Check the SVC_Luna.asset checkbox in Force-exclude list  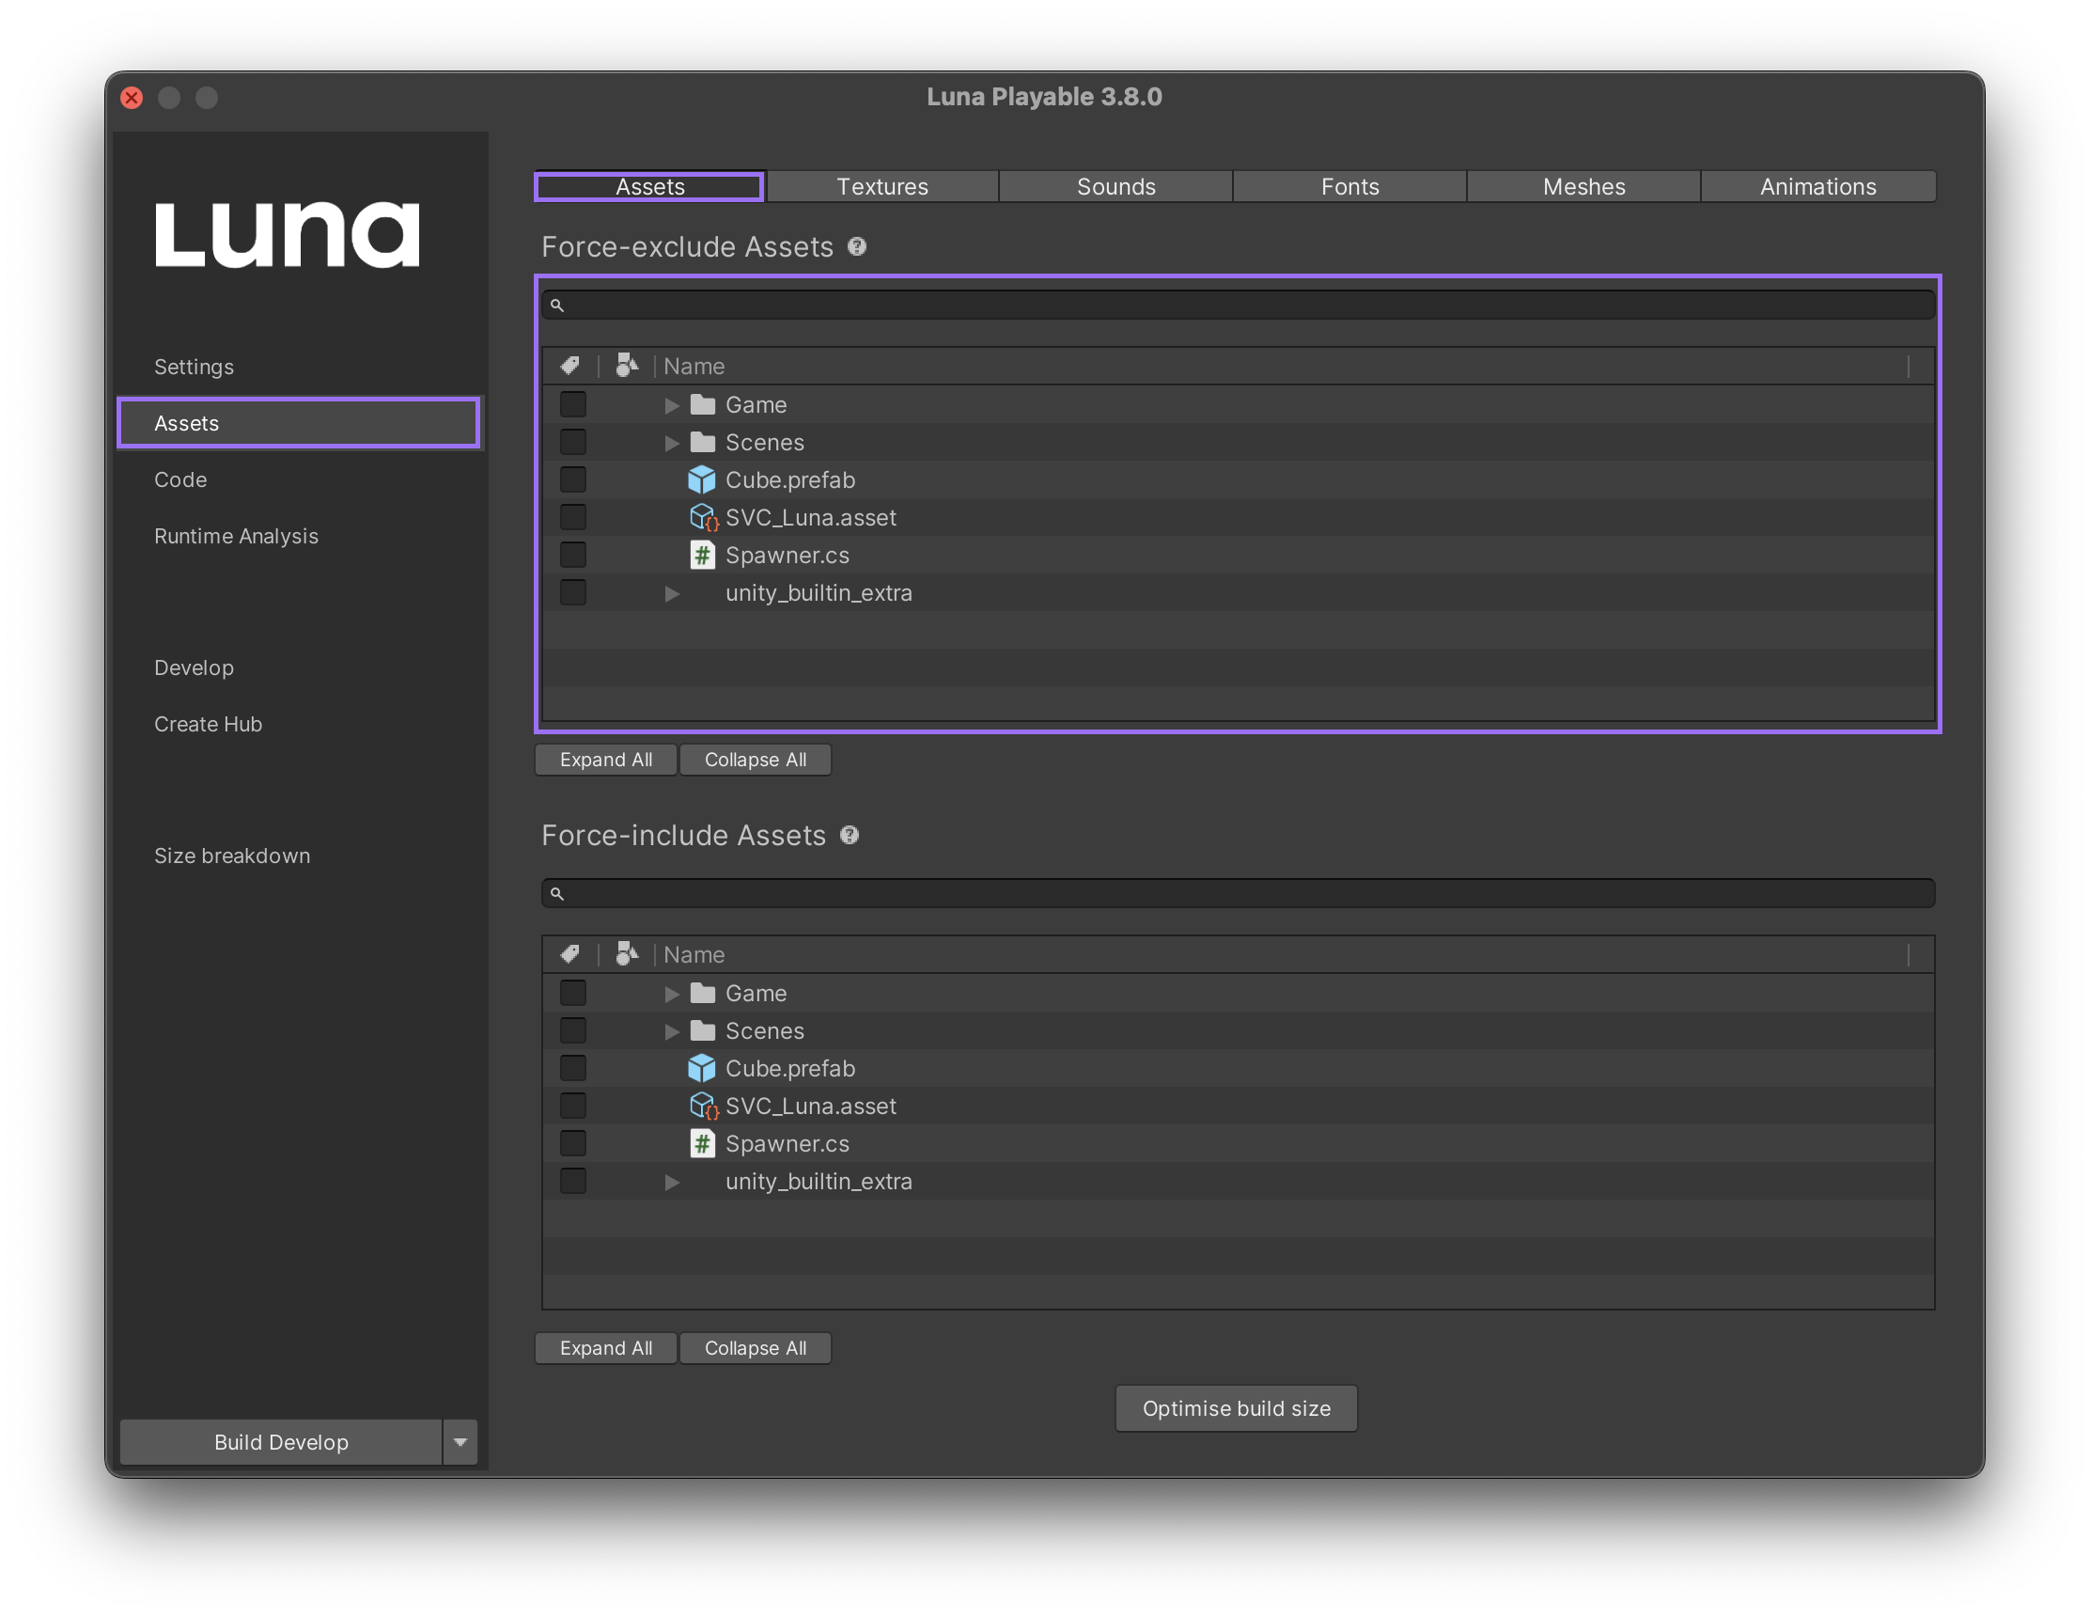tap(573, 518)
